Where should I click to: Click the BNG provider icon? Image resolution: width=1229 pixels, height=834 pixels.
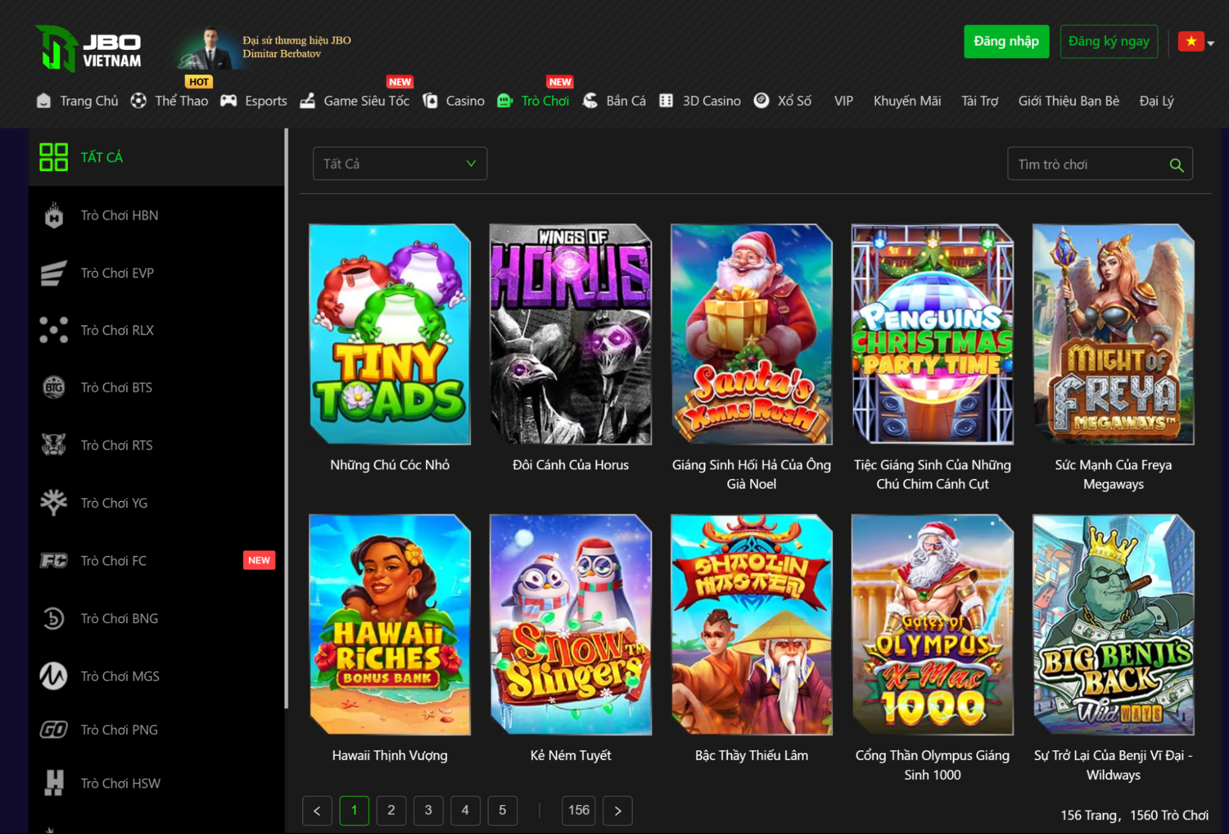pyautogui.click(x=53, y=618)
